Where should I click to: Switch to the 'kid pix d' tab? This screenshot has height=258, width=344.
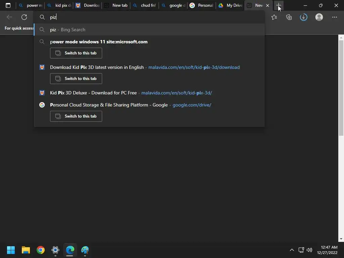click(59, 5)
